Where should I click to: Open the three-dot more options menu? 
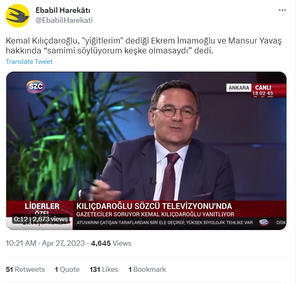(x=282, y=10)
